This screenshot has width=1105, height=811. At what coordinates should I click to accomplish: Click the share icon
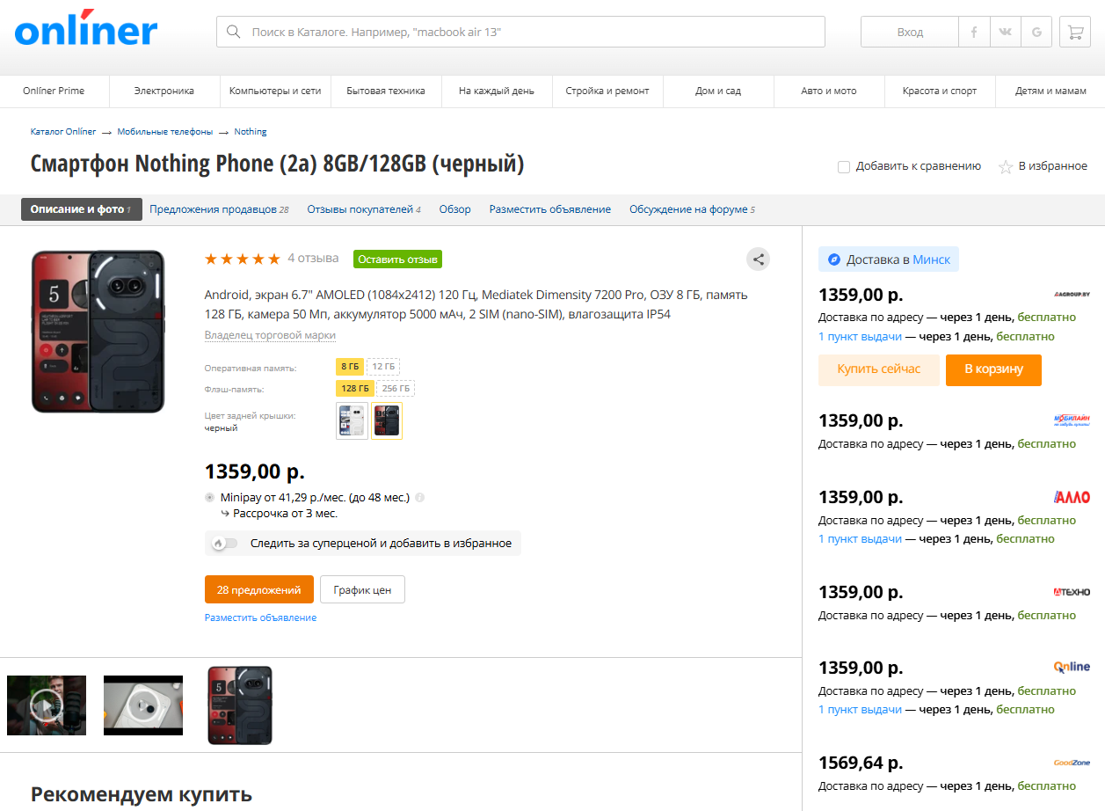pyautogui.click(x=759, y=259)
